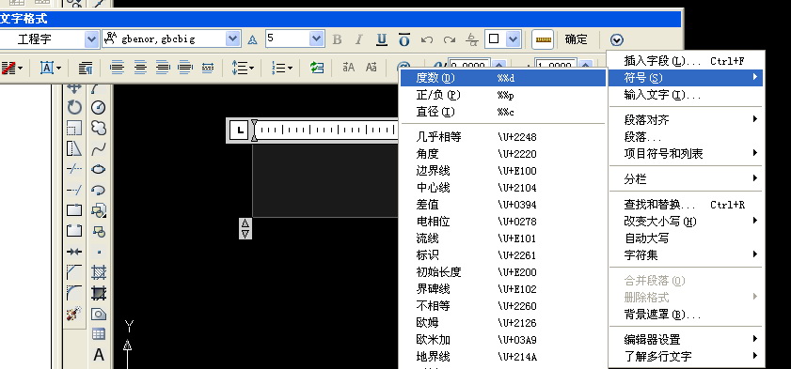
Task: Select the Chamfer tool
Action: tap(74, 272)
